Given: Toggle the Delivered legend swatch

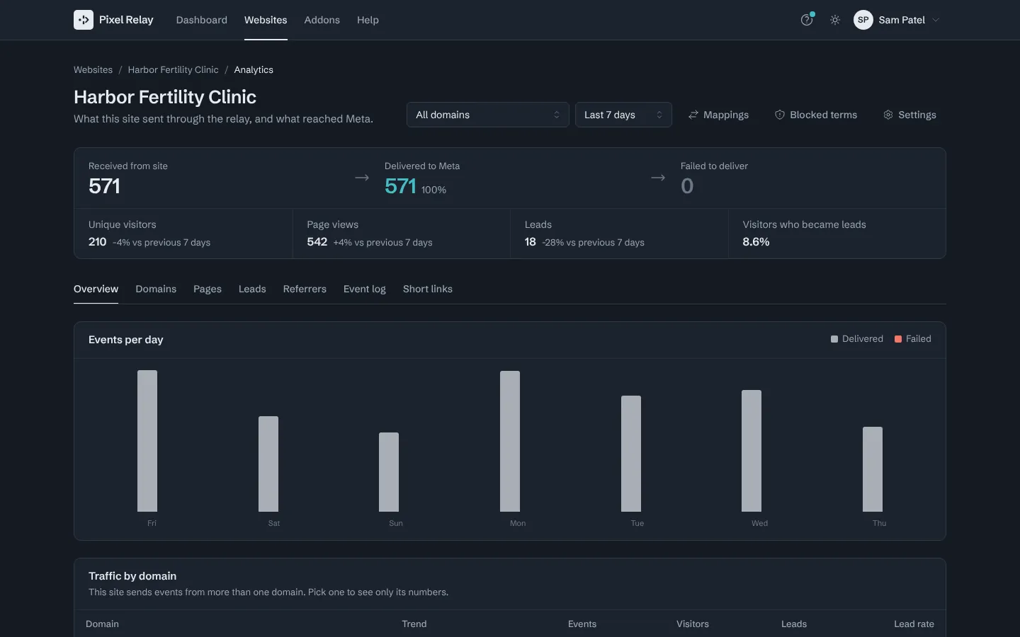Looking at the screenshot, I should (834, 339).
